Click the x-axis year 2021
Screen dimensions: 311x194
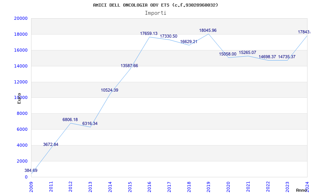click(x=248, y=187)
